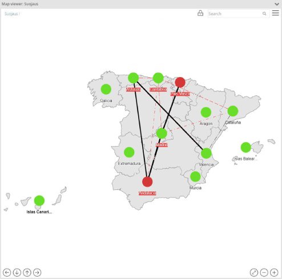Zoom in using the plus button
282x279 pixels.
(x=274, y=272)
